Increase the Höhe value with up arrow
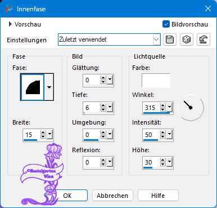The height and width of the screenshot is (208, 217). [163, 160]
